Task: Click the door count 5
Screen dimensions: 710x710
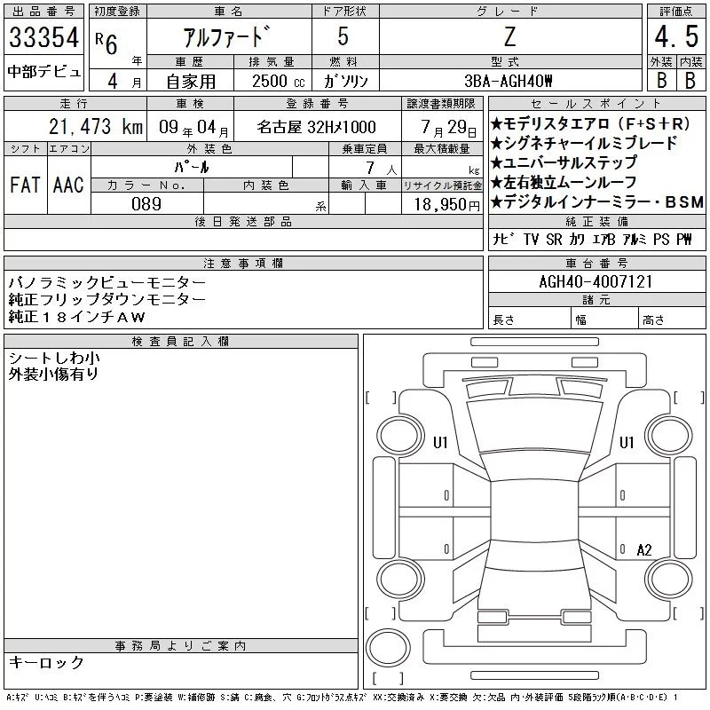Action: coord(343,36)
